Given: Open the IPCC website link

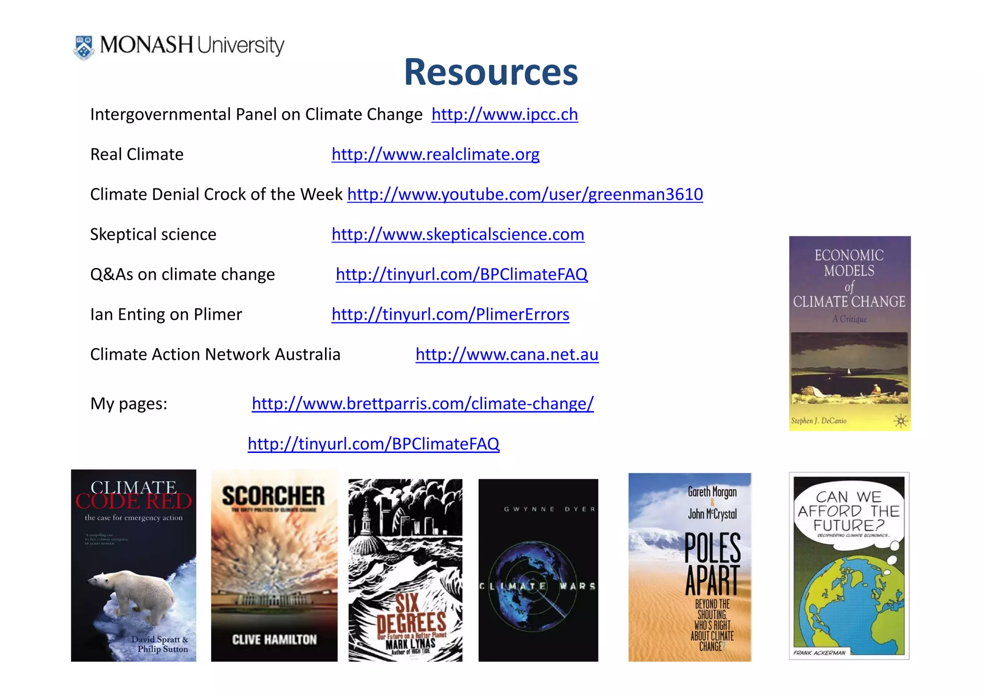Looking at the screenshot, I should click(x=504, y=115).
